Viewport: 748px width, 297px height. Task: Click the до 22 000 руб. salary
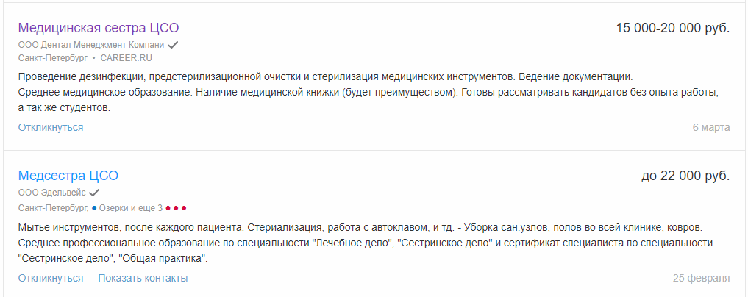click(685, 176)
